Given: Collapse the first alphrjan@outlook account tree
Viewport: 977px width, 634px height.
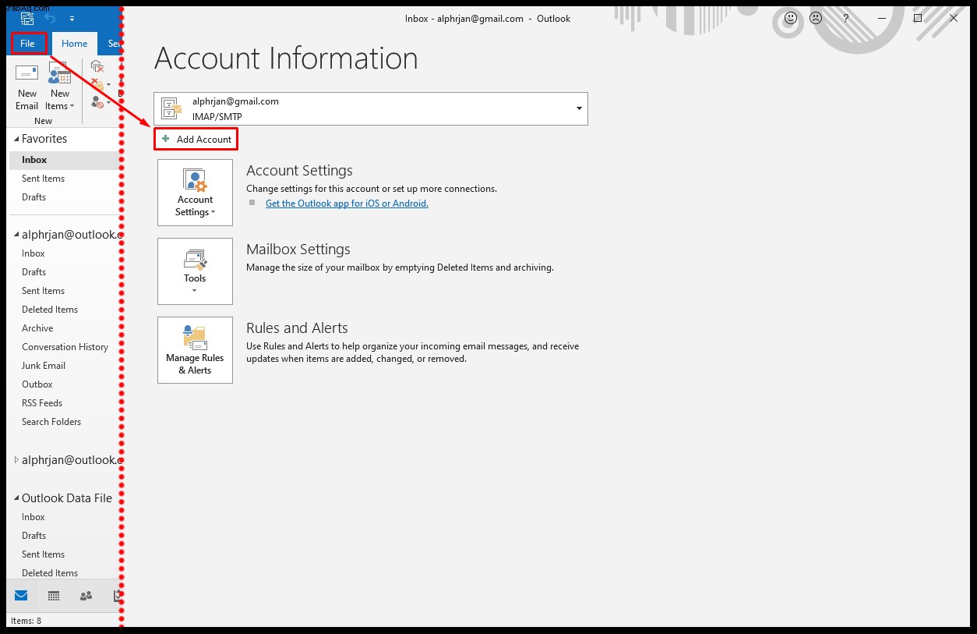Looking at the screenshot, I should tap(16, 235).
